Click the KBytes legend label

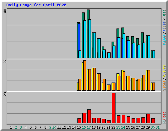(x=164, y=118)
